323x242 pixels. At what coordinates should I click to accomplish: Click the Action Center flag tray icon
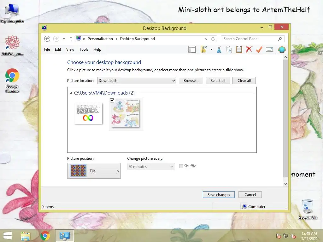278,236
